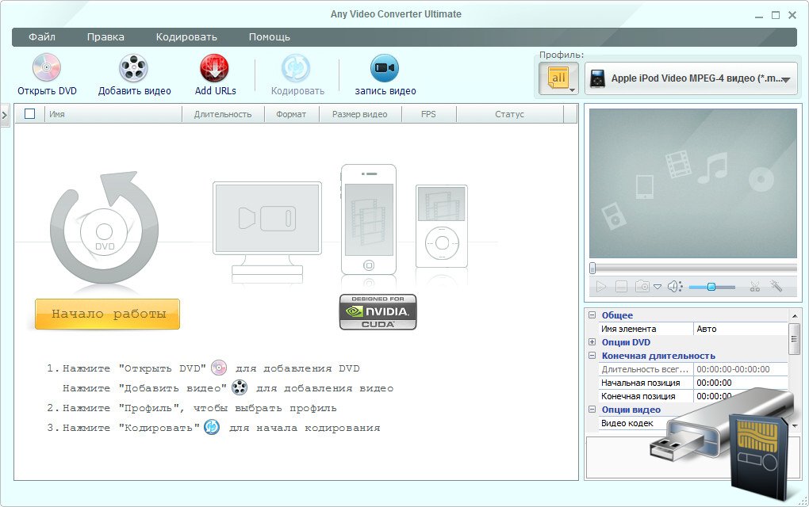This screenshot has width=809, height=507.
Task: Click the video preview area
Action: [x=693, y=183]
